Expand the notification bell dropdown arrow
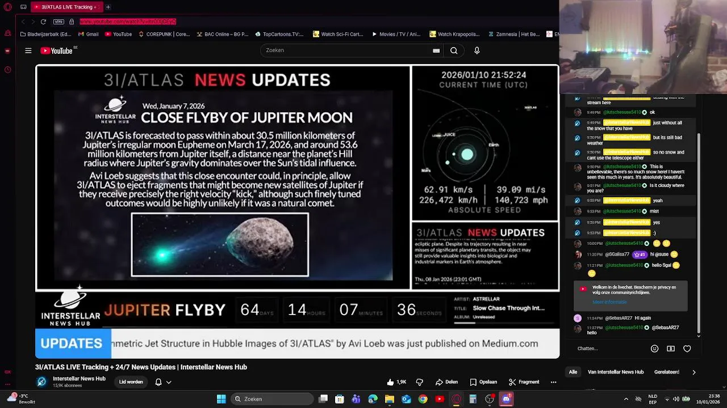 169,382
